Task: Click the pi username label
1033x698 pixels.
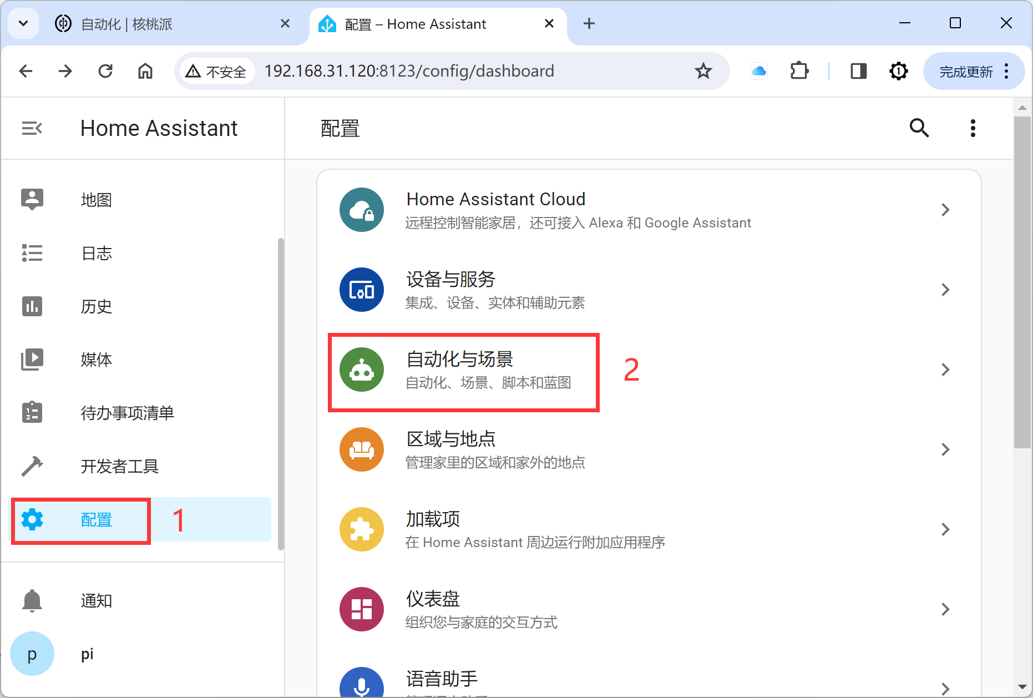Action: pyautogui.click(x=87, y=655)
